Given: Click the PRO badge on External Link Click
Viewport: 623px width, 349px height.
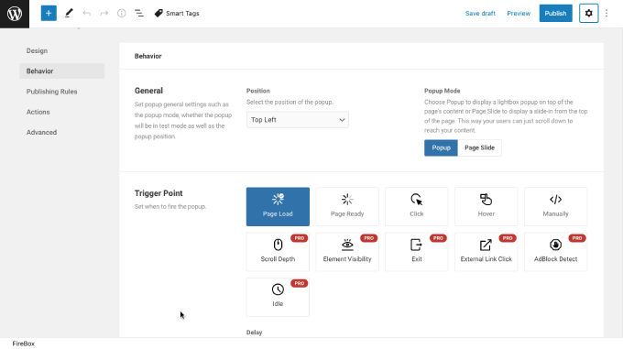Looking at the screenshot, I should 508,238.
